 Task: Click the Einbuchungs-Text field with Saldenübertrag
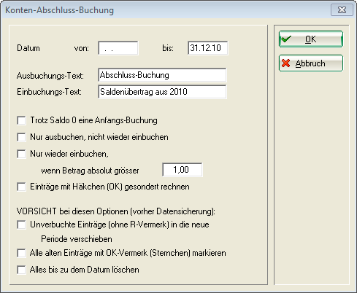[162, 92]
